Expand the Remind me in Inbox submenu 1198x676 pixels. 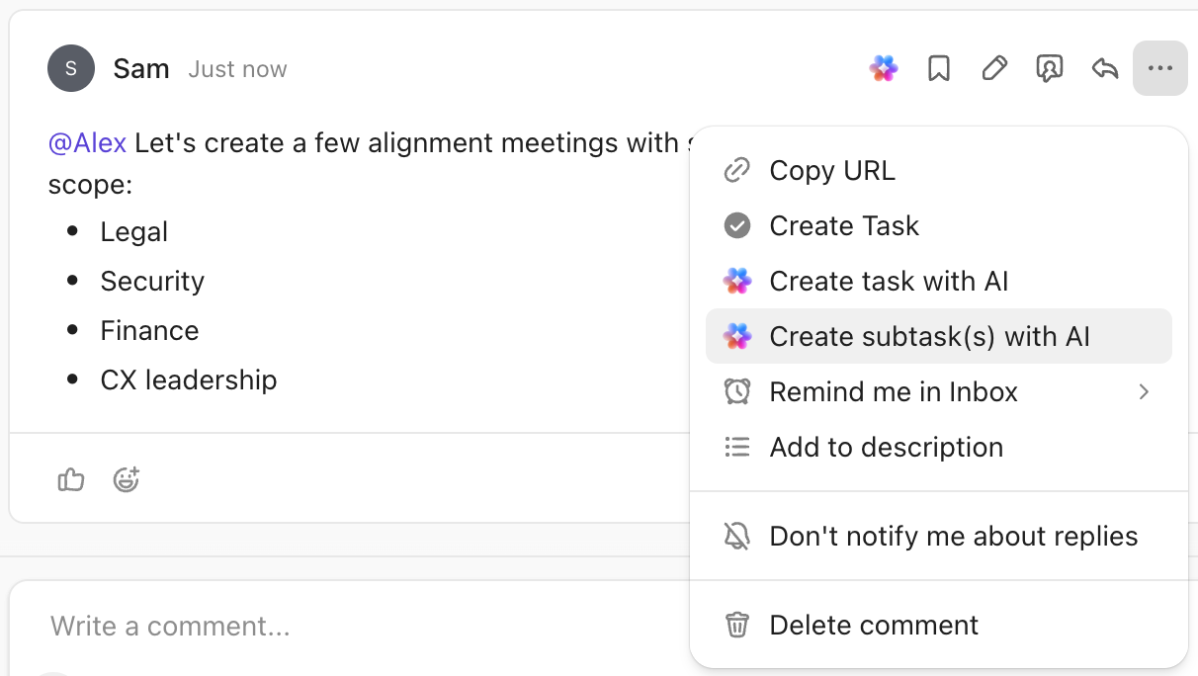click(1144, 391)
